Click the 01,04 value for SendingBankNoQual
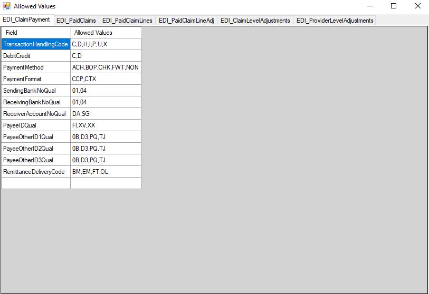 tap(106, 91)
